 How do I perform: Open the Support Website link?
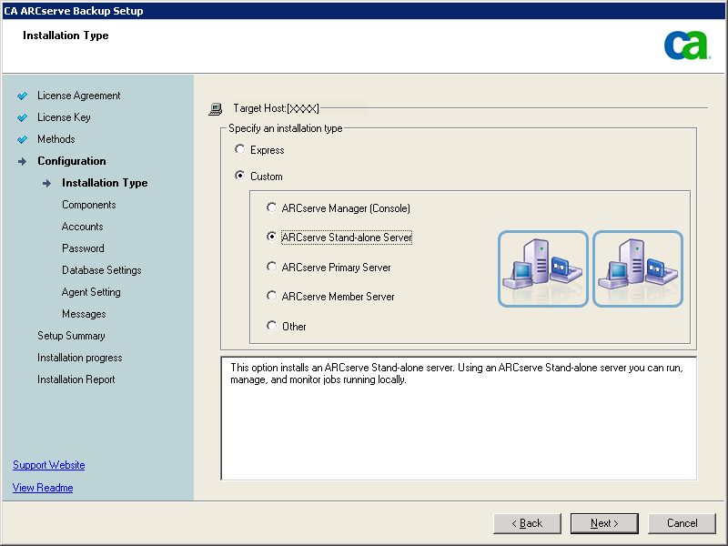(49, 465)
